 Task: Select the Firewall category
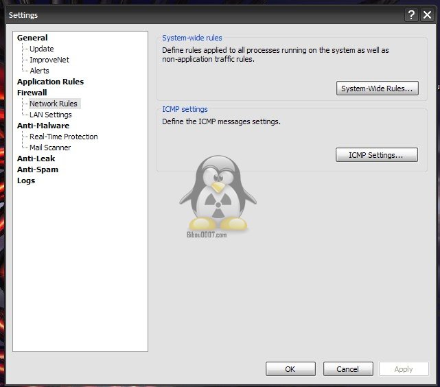tap(32, 93)
